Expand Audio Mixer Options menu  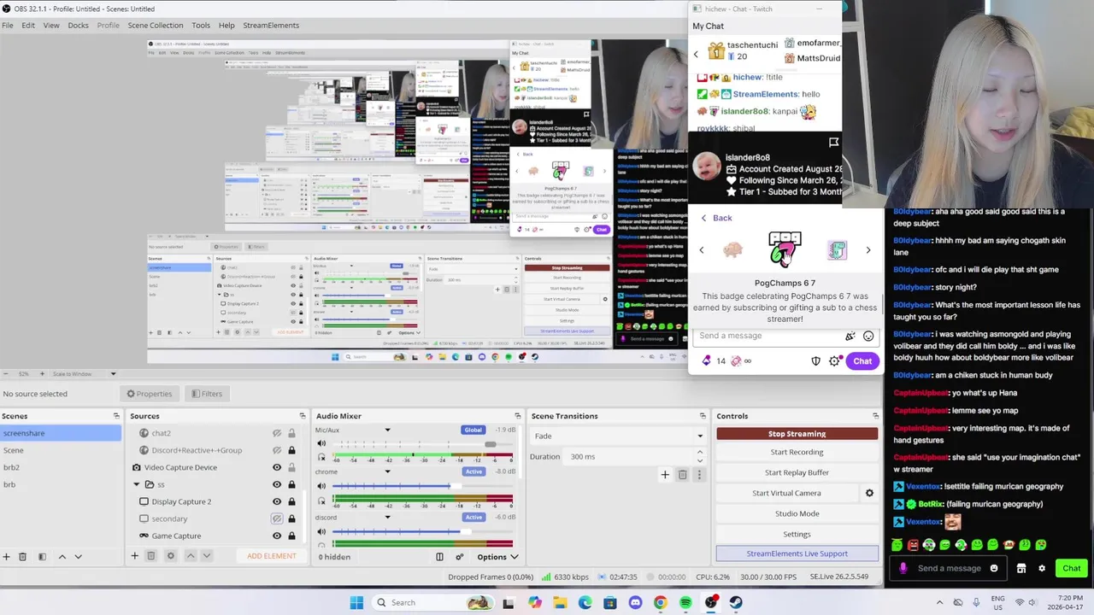point(497,557)
